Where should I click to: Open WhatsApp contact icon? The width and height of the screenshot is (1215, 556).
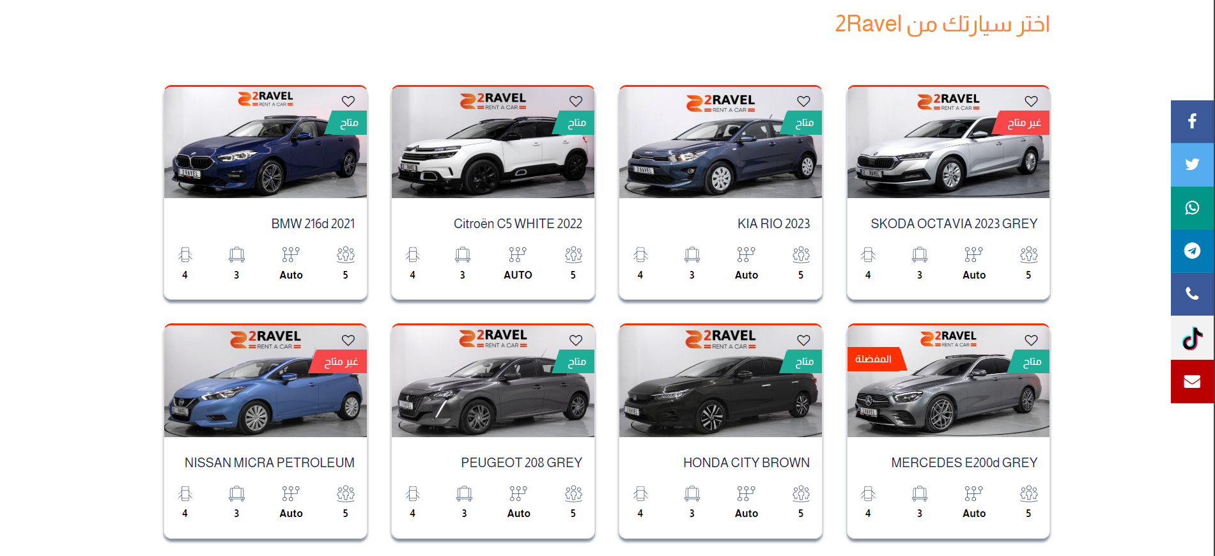[x=1192, y=208]
